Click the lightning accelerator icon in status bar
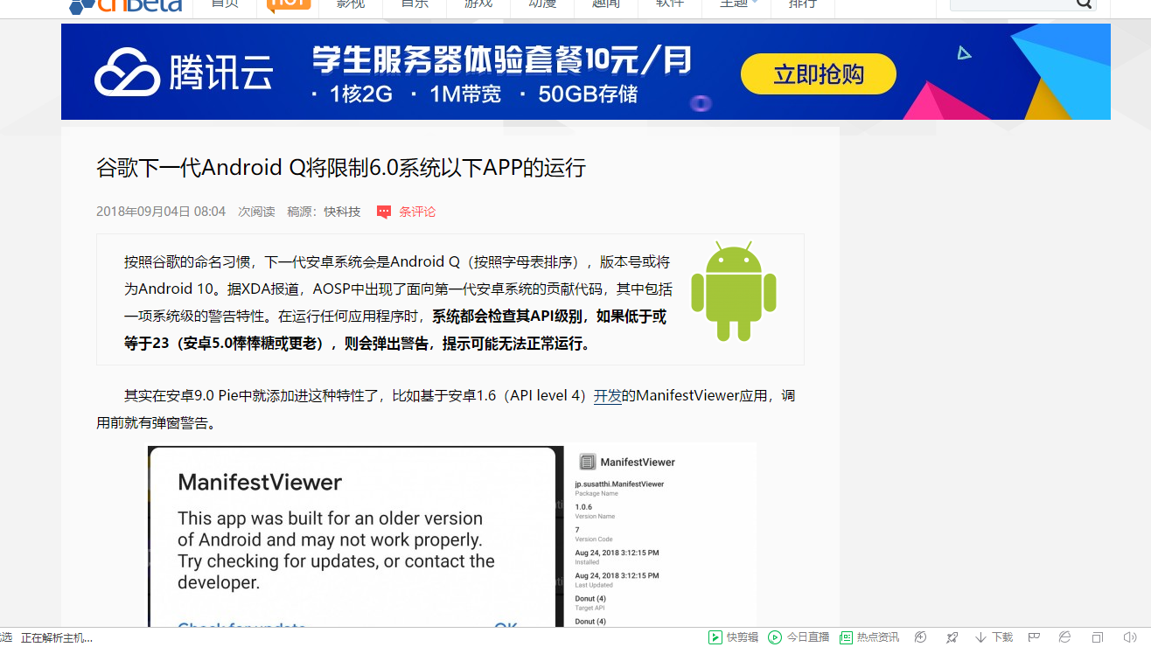 pyautogui.click(x=920, y=637)
